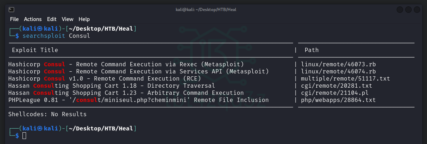Click the Hashicorp Consul v1.0 exploit title
This screenshot has width=427, height=144.
point(105,79)
